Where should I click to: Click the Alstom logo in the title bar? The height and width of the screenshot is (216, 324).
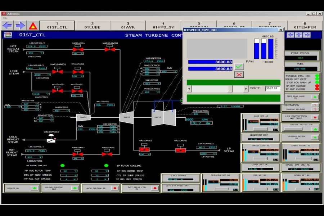point(4,14)
